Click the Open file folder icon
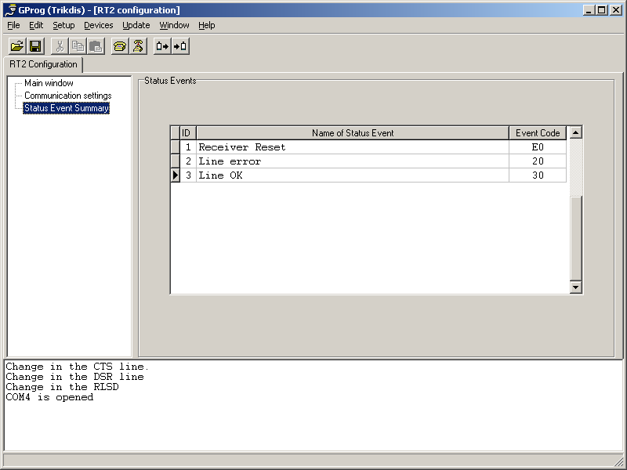627x470 pixels. coord(16,46)
